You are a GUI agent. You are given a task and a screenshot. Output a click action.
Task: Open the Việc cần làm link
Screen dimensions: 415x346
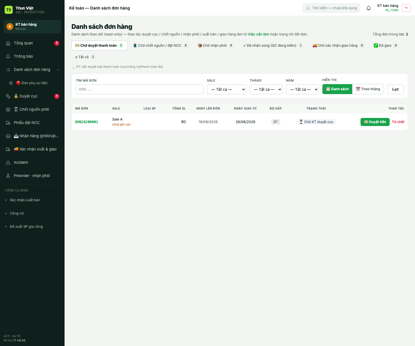click(259, 34)
